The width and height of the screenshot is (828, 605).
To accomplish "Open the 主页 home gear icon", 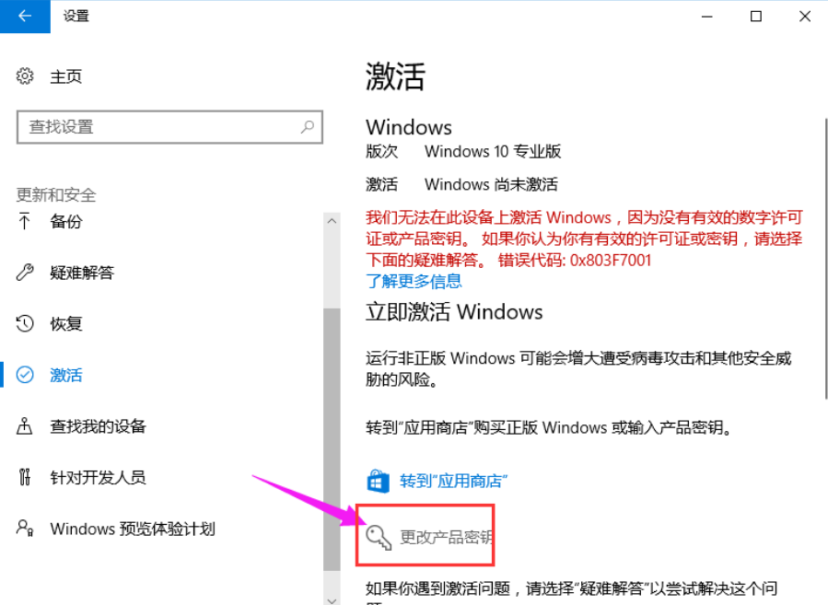I will 25,76.
